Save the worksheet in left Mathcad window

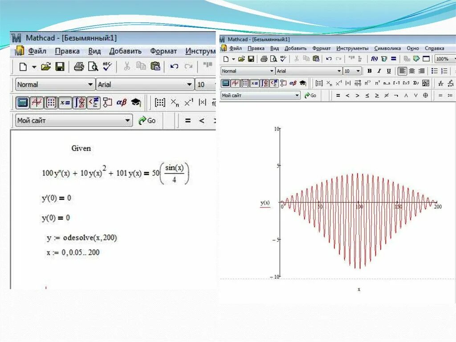60,66
